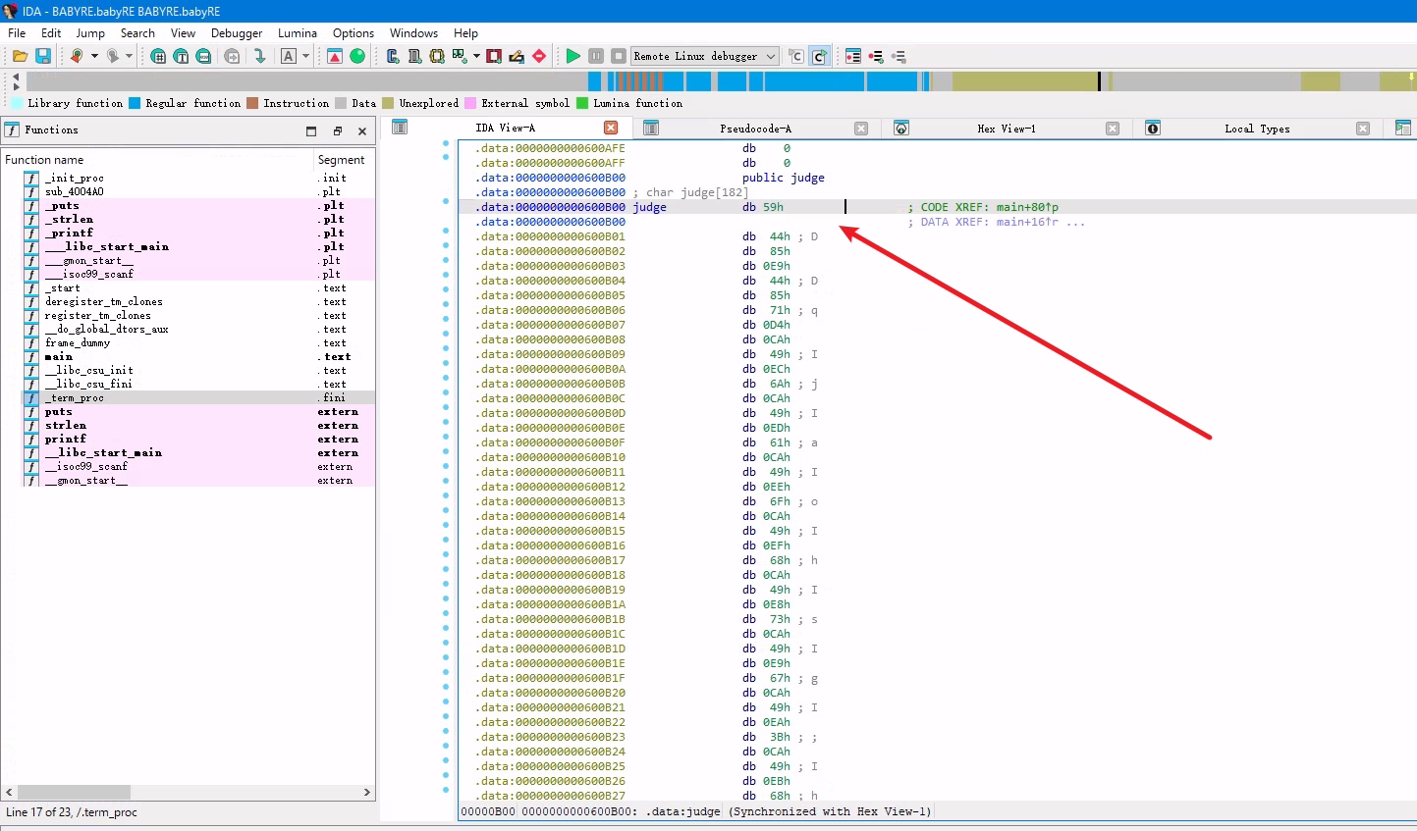Switch to the Pseudocode-A tab
Screen dimensions: 1417x831
tap(754, 129)
